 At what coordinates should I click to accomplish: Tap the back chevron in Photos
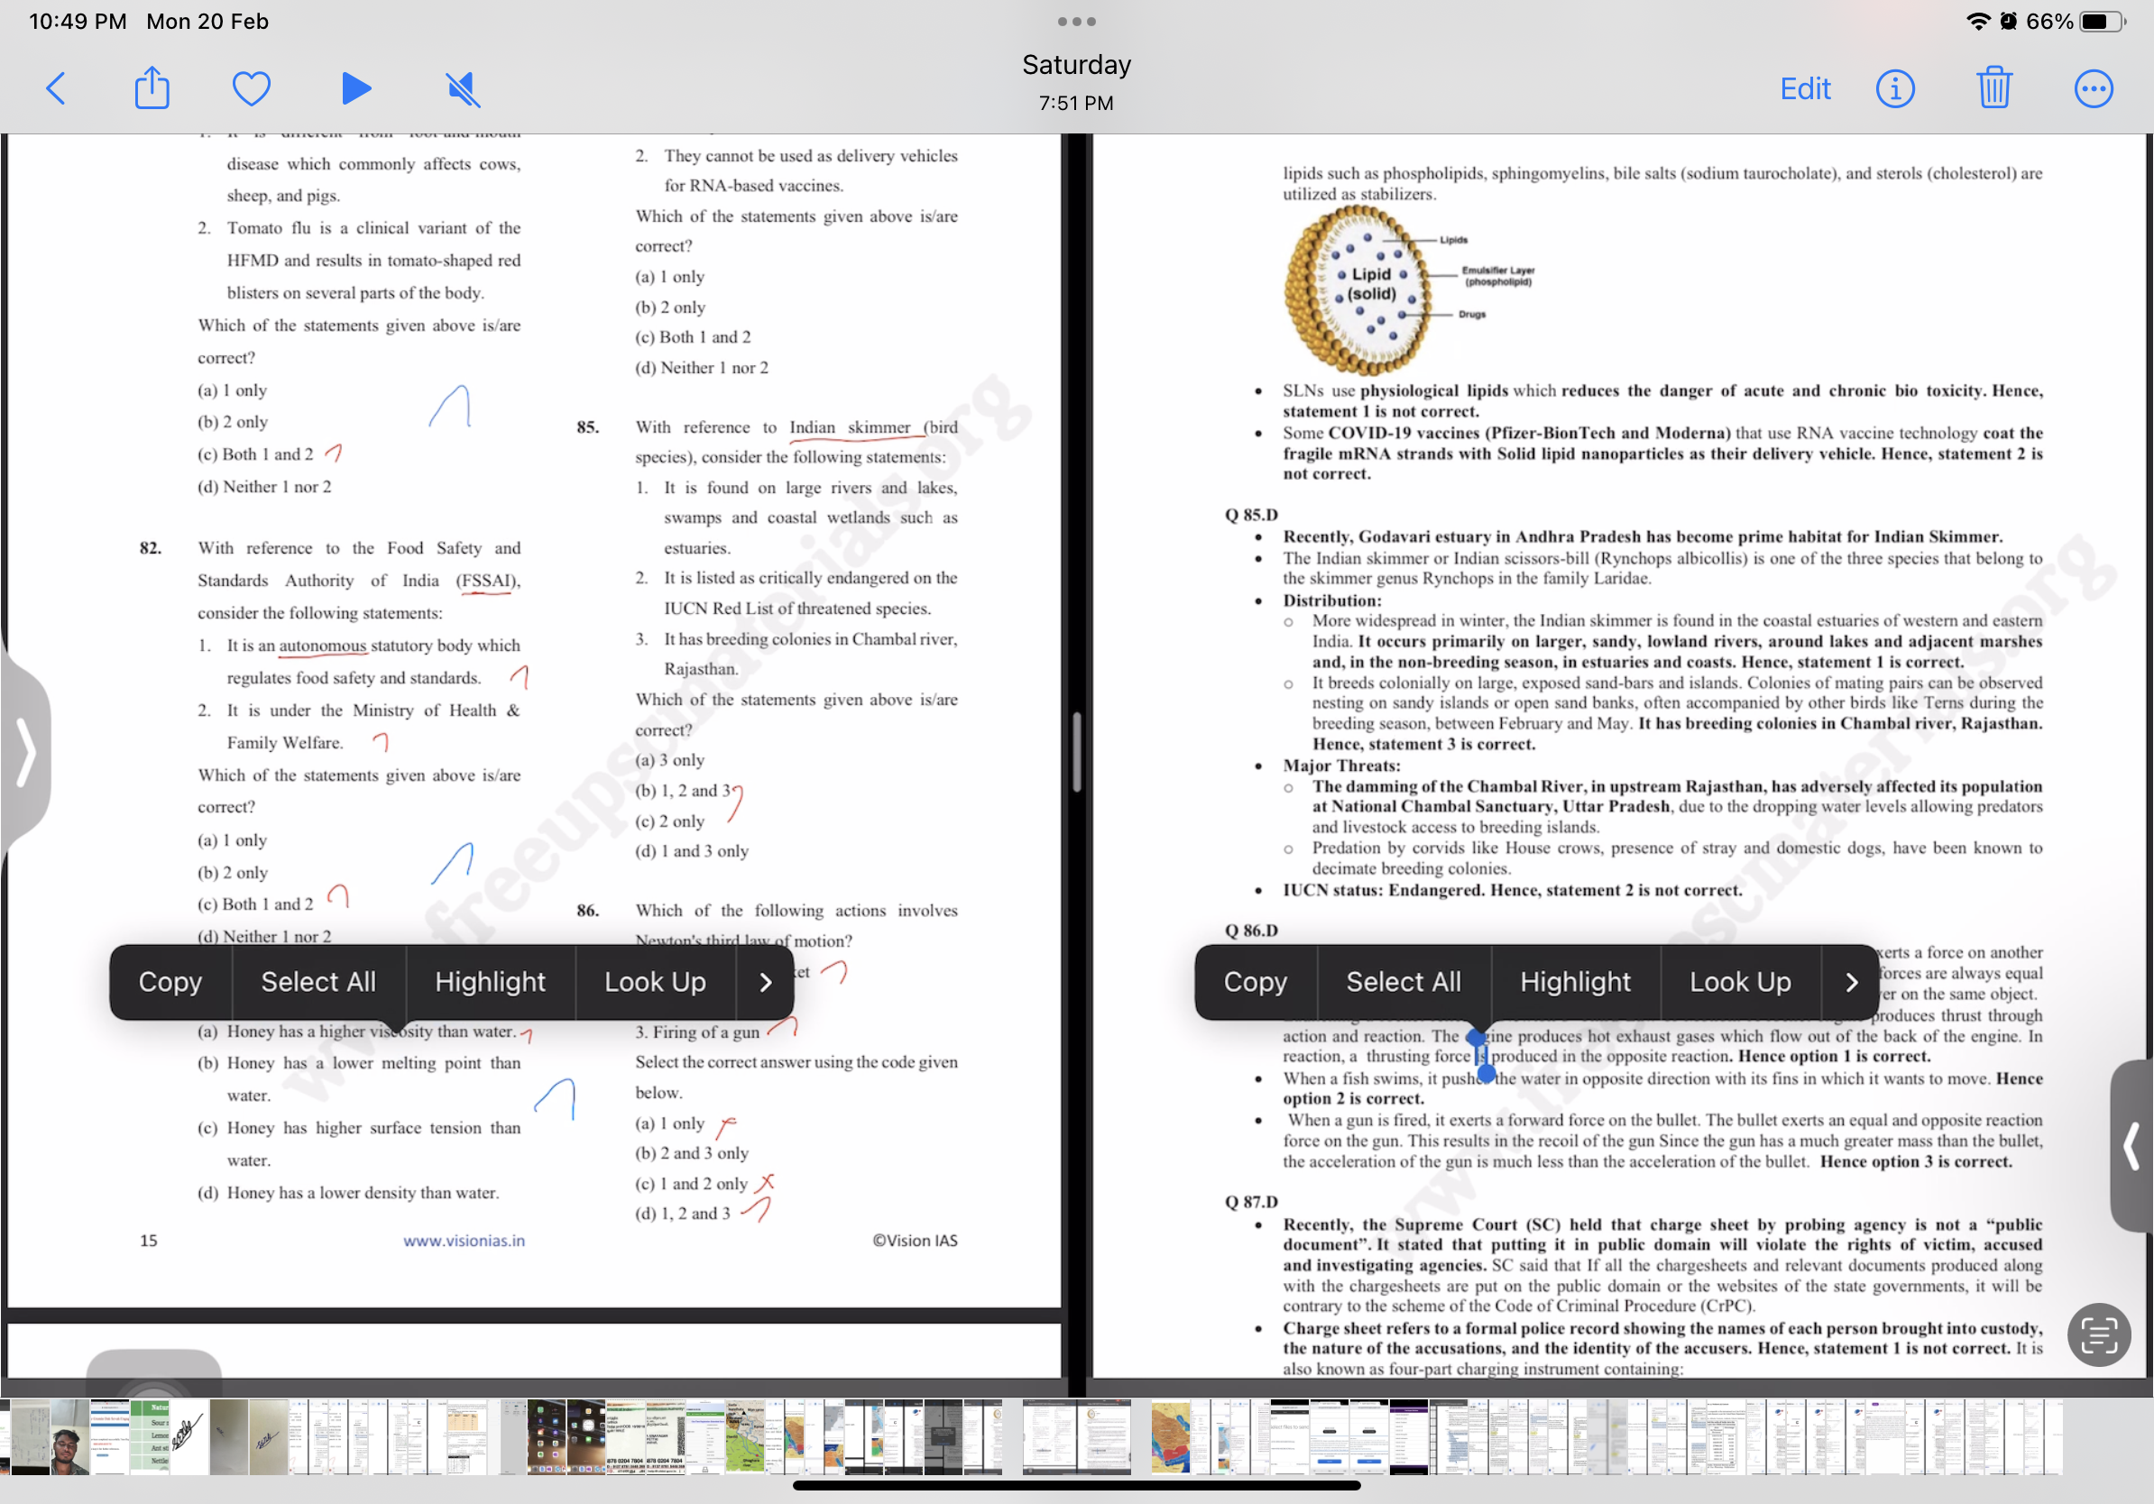pos(56,89)
